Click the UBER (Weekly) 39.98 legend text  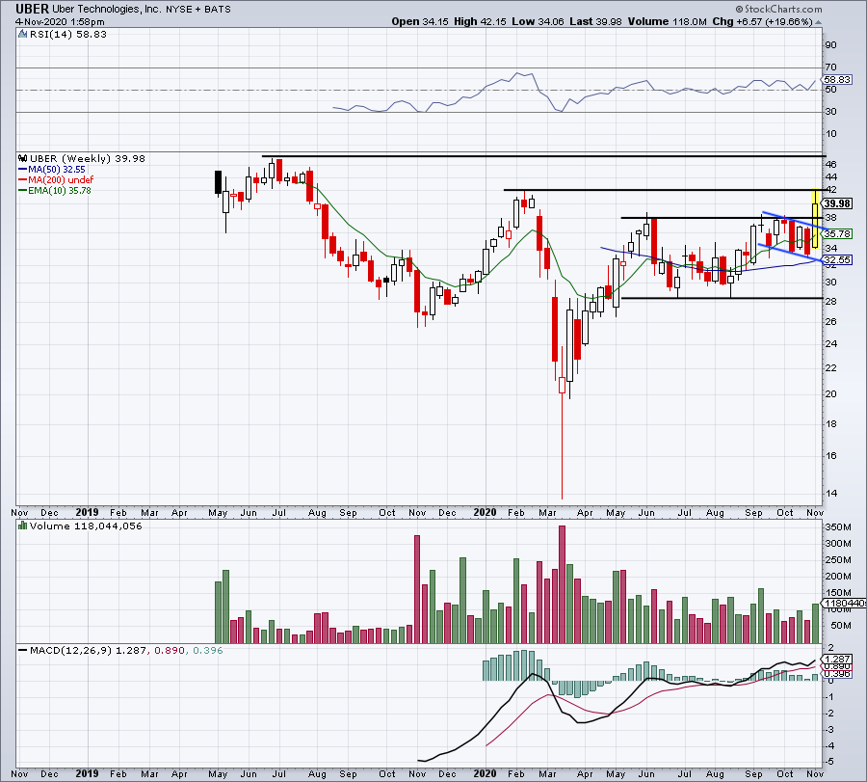click(x=88, y=158)
